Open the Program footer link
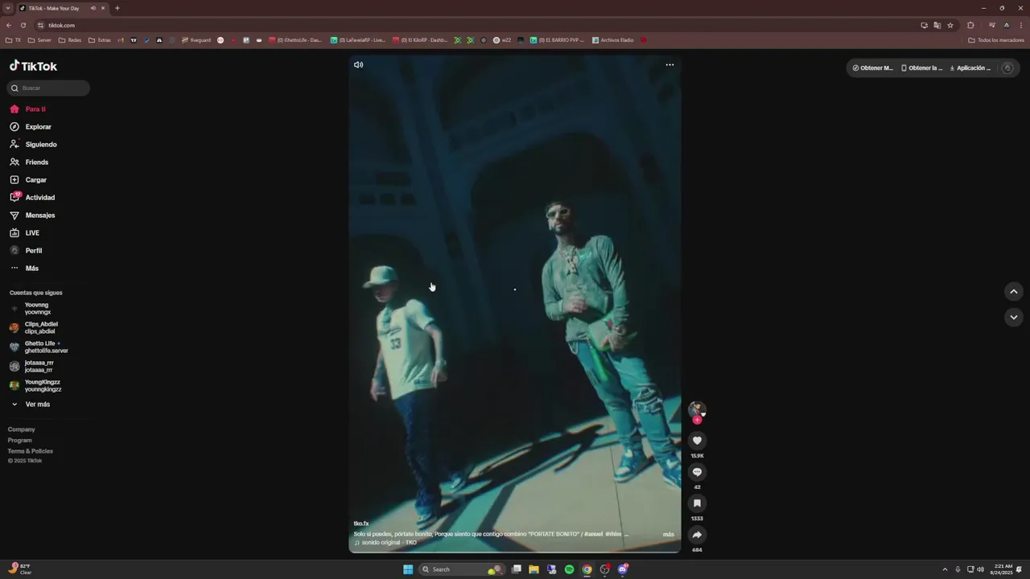Screen dimensions: 1030x579 (20, 441)
